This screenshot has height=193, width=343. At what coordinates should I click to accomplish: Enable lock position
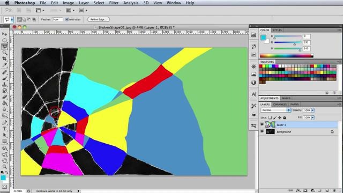(x=280, y=118)
